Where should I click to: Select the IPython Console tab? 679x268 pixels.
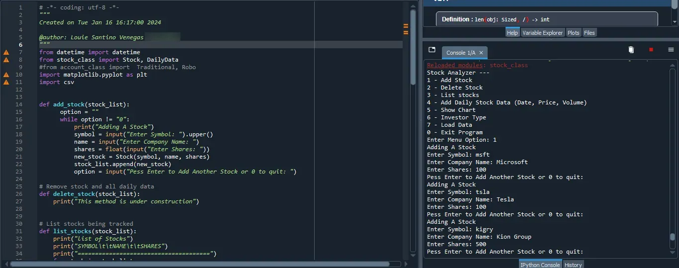(540, 265)
